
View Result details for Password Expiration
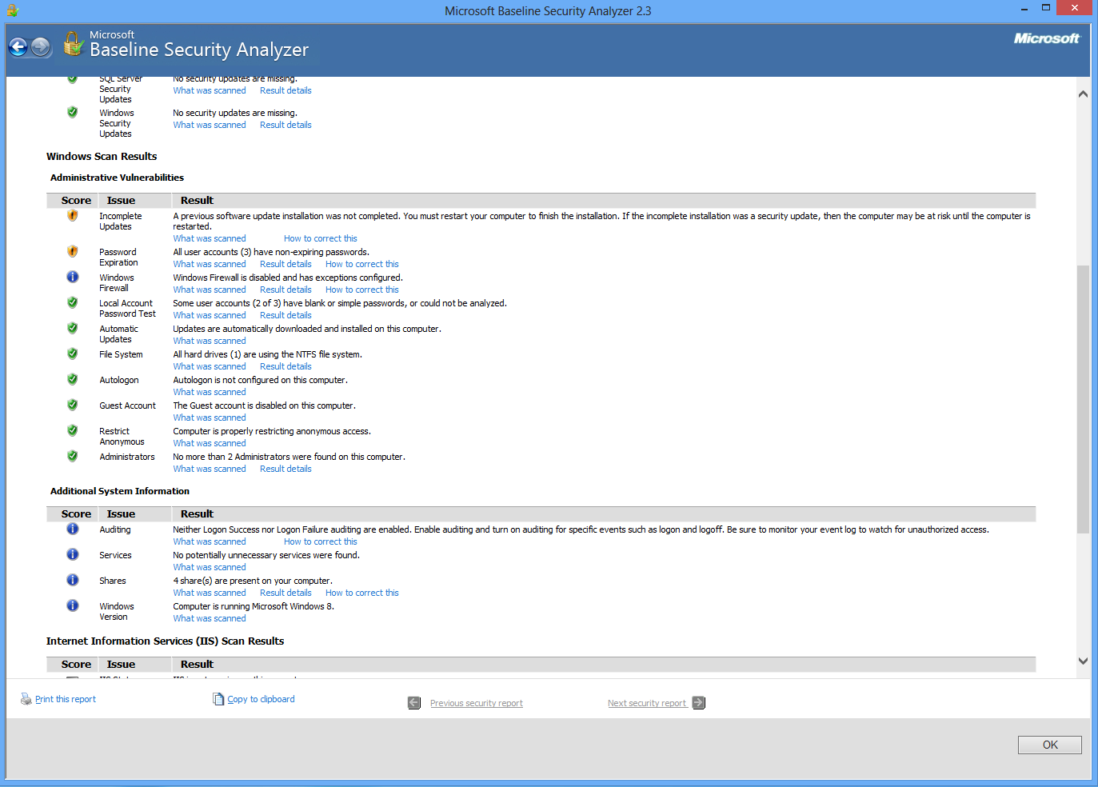tap(285, 264)
